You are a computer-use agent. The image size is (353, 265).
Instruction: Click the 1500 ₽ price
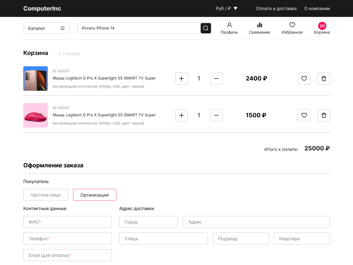[256, 115]
